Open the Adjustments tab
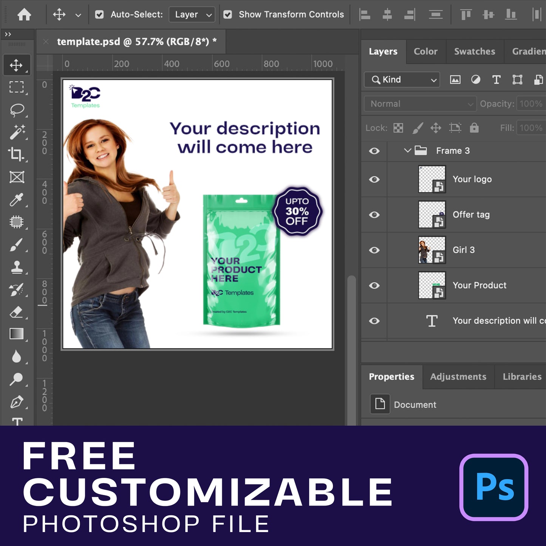The width and height of the screenshot is (546, 546). [x=458, y=377]
